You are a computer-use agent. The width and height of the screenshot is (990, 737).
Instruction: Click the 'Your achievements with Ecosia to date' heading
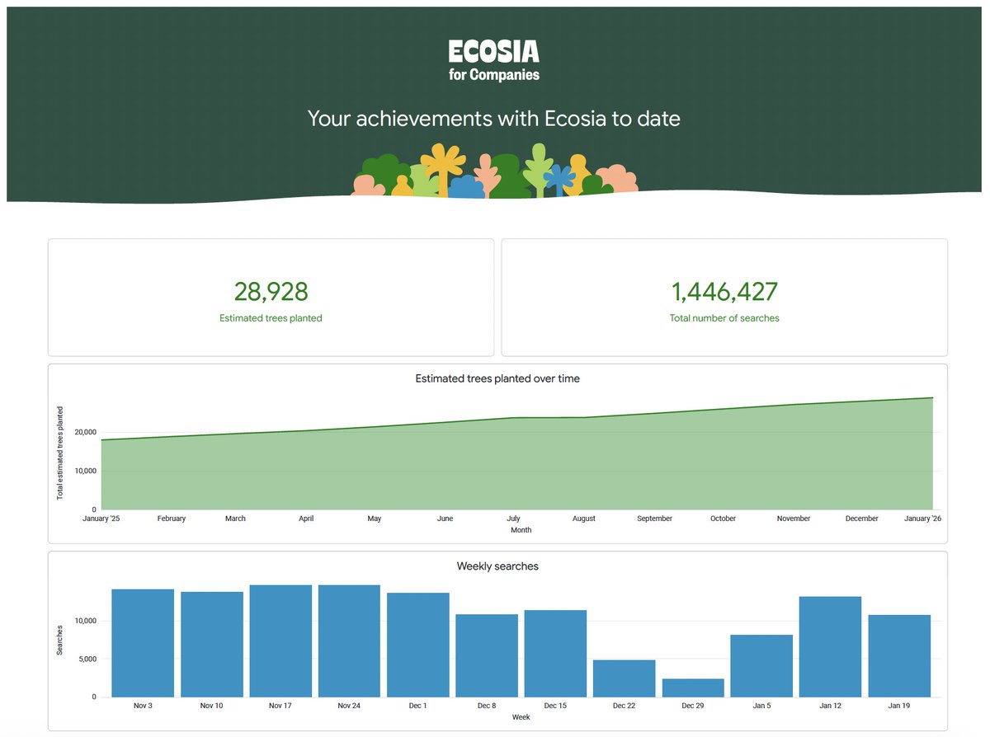pos(494,119)
